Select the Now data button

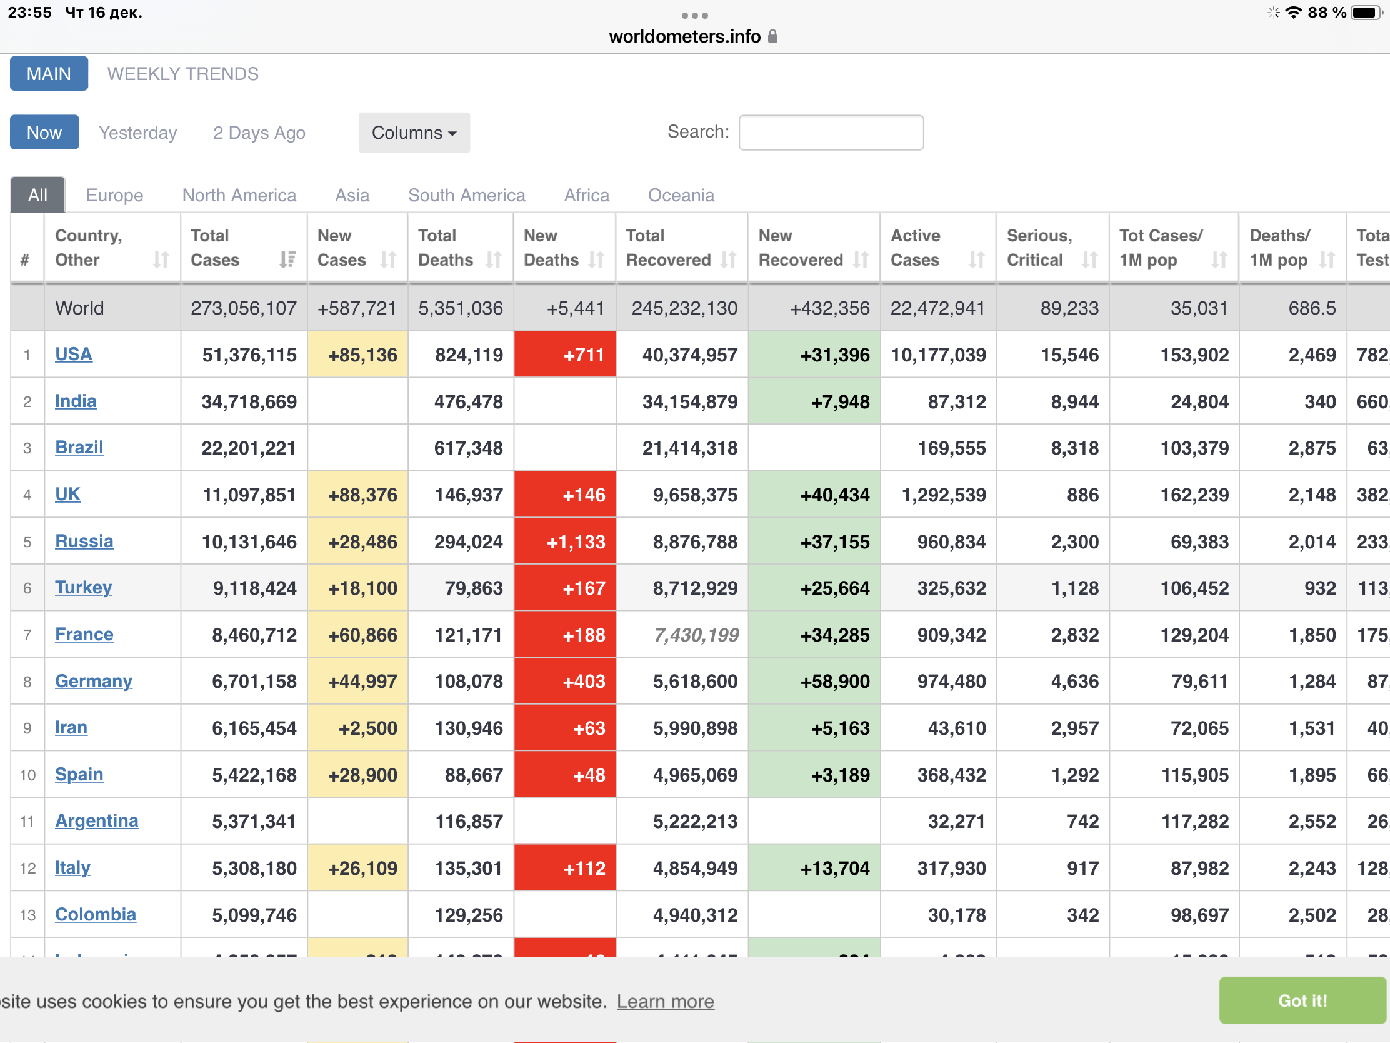[x=44, y=133]
